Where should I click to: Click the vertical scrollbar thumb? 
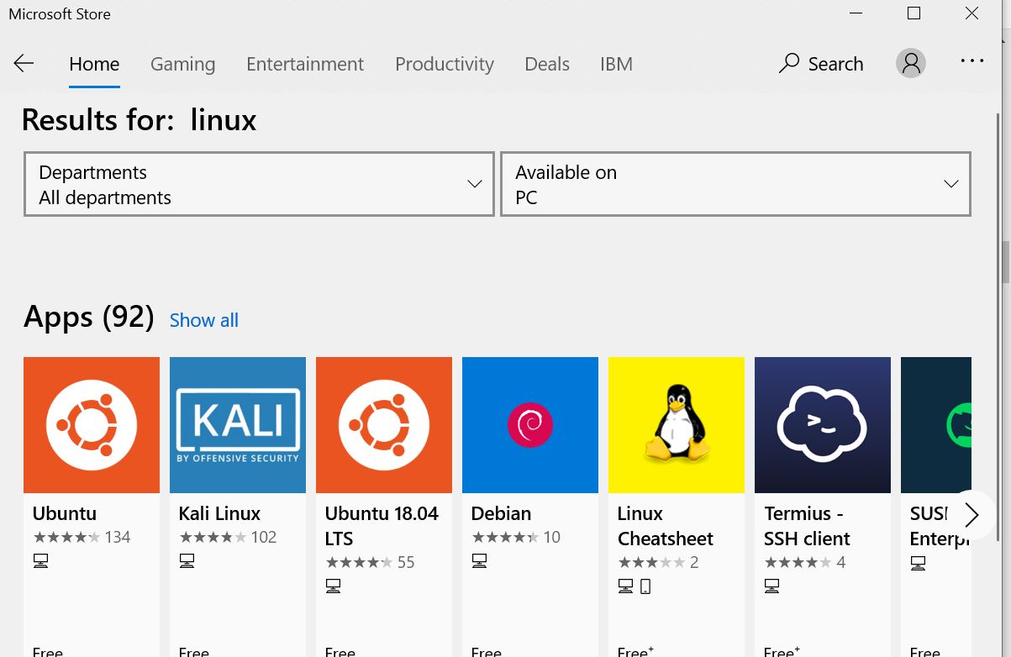1006,262
